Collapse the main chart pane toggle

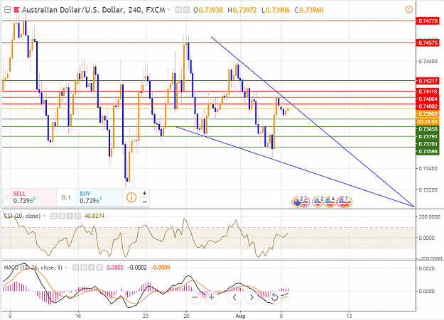point(7,10)
